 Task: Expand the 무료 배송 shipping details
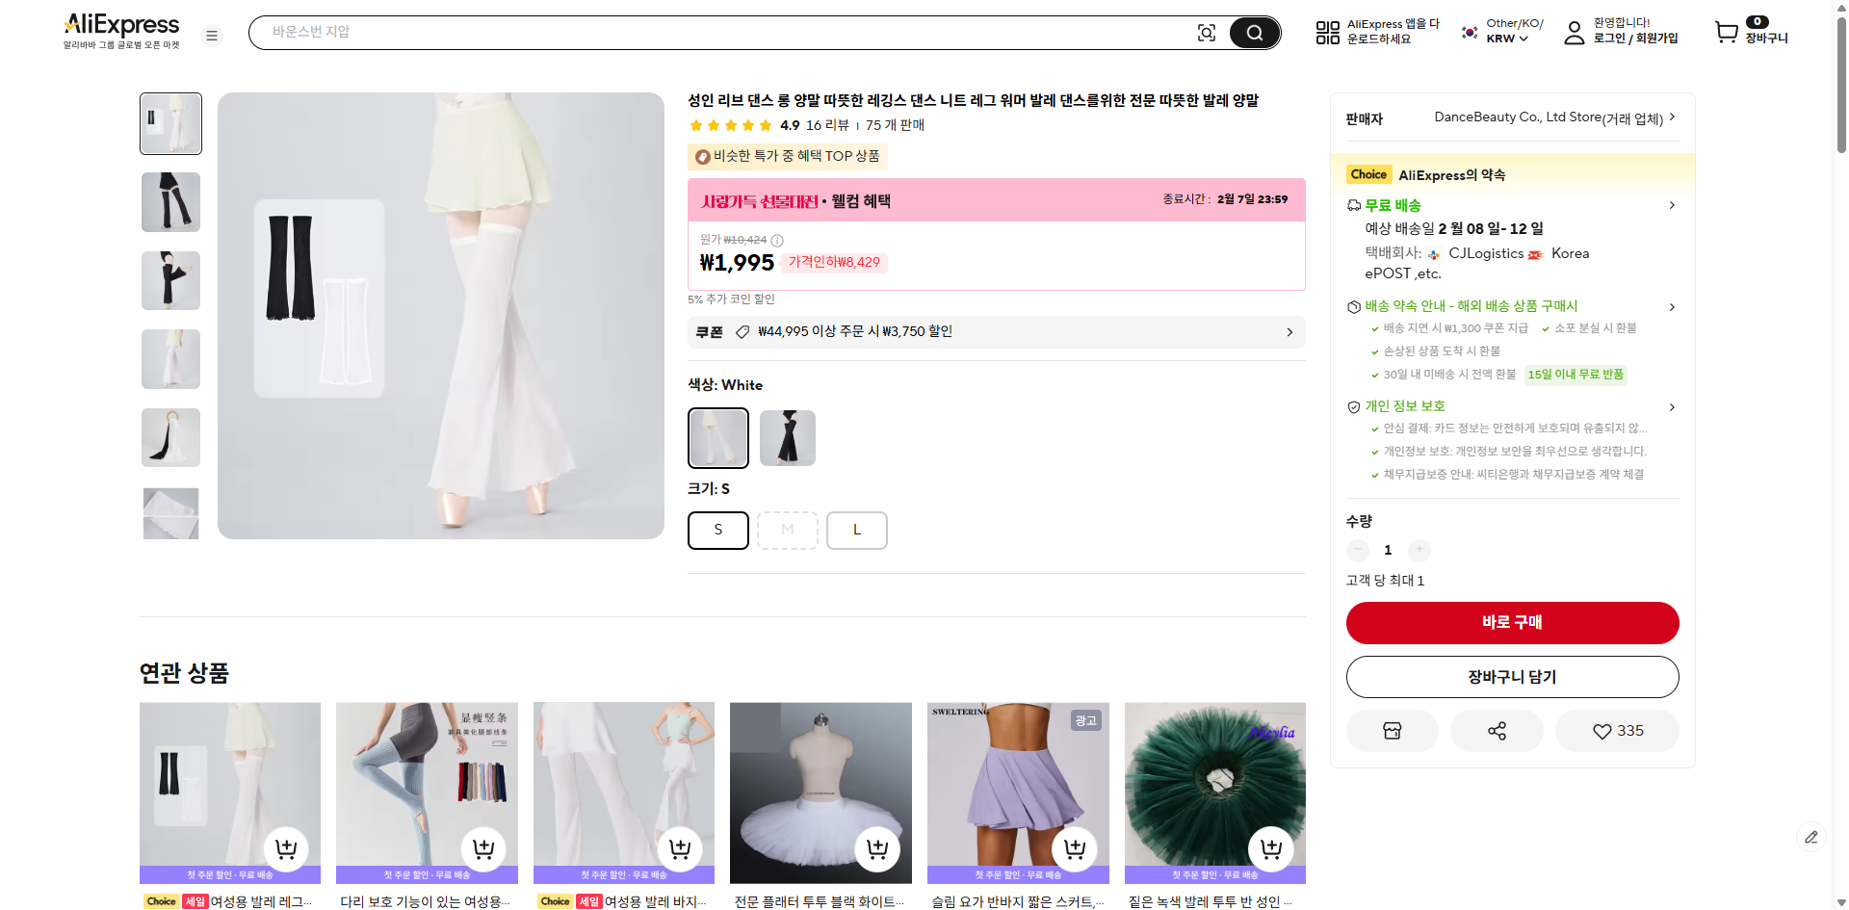pyautogui.click(x=1673, y=205)
